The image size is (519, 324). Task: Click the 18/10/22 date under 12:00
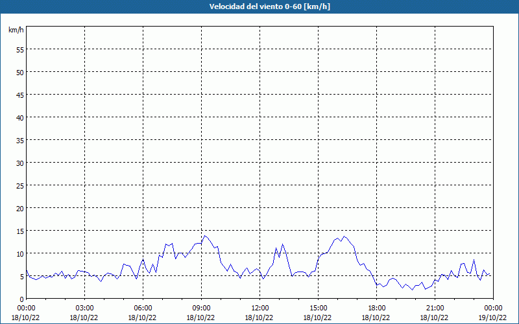point(259,318)
